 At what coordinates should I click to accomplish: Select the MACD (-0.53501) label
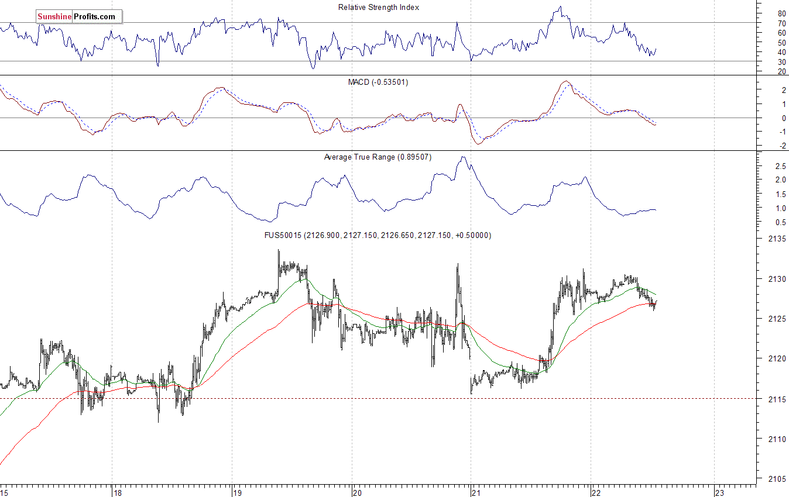point(378,82)
